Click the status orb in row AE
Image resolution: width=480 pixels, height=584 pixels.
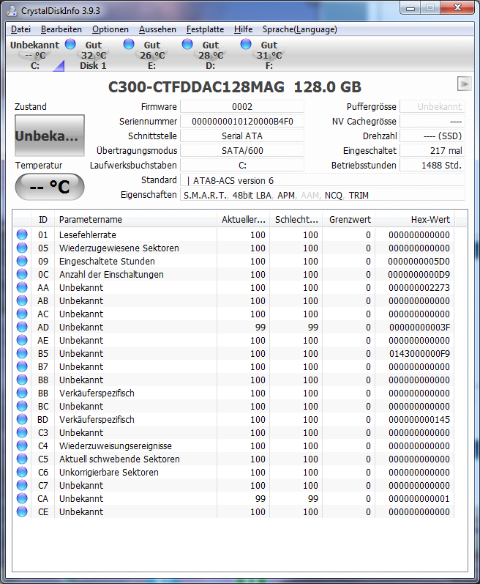coord(22,340)
